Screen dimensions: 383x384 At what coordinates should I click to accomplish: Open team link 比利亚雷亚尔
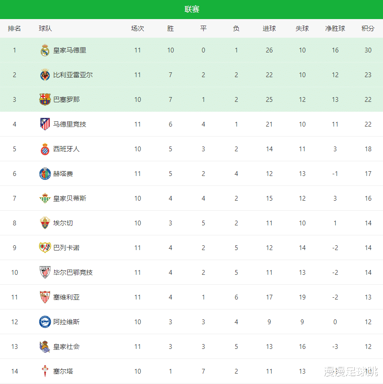[x=73, y=75]
